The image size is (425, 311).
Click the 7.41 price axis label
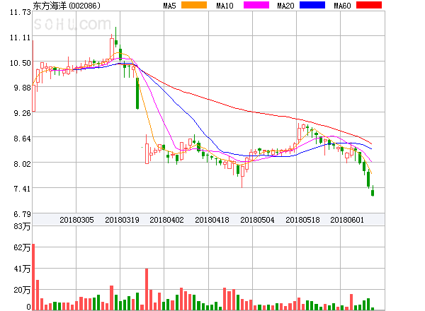22,189
